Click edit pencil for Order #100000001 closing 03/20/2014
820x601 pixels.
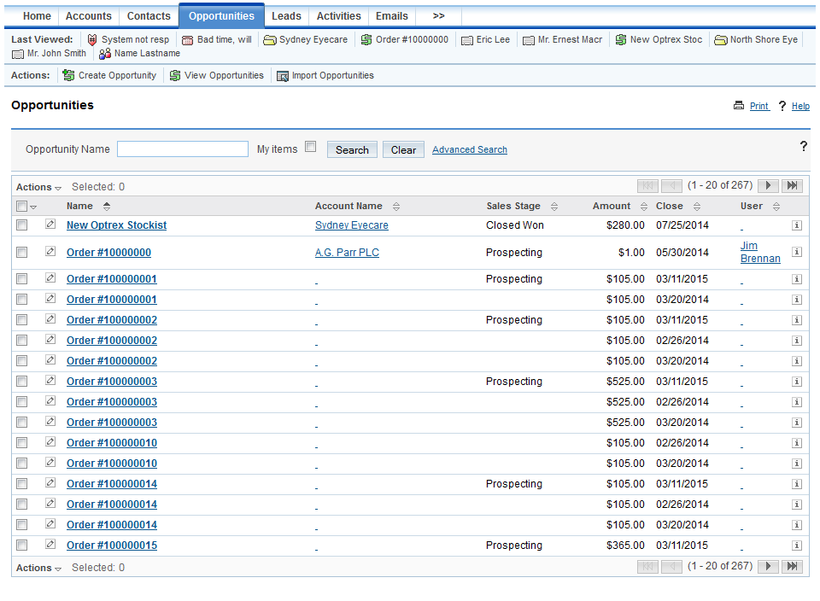[50, 299]
